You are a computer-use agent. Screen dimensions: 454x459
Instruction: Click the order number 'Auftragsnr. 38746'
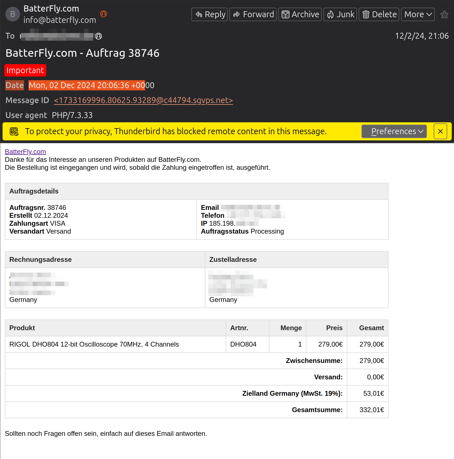(x=38, y=208)
